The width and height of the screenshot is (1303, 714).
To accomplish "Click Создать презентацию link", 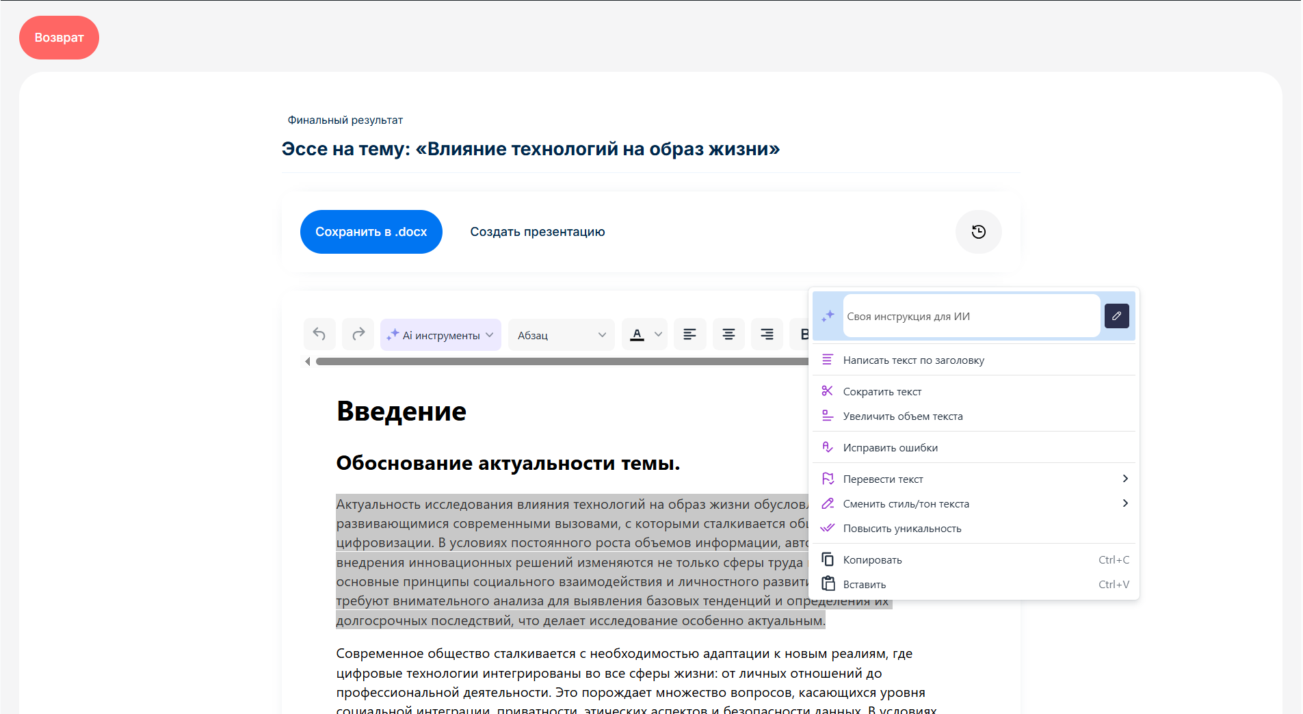I will (537, 232).
